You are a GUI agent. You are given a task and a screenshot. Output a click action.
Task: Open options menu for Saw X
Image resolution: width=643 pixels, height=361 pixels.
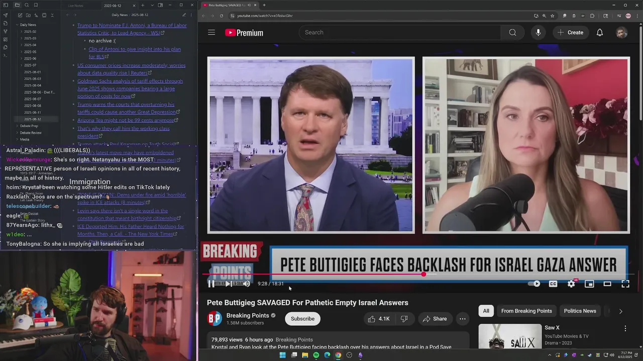[x=625, y=329]
